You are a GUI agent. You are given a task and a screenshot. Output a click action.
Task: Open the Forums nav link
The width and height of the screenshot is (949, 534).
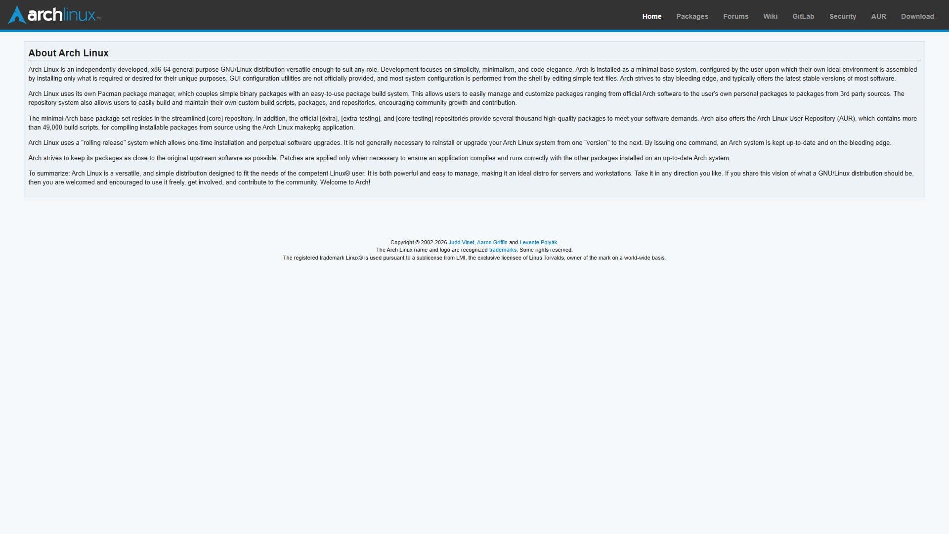pyautogui.click(x=735, y=16)
